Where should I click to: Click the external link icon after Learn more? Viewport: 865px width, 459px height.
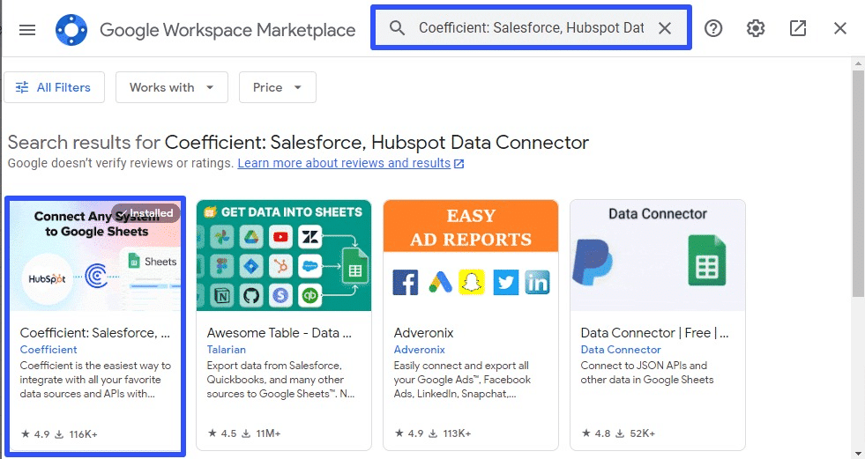point(459,164)
